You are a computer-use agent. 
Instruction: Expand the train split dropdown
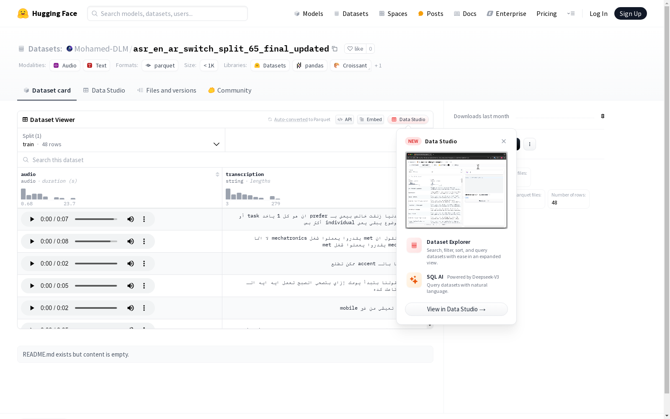(x=121, y=140)
